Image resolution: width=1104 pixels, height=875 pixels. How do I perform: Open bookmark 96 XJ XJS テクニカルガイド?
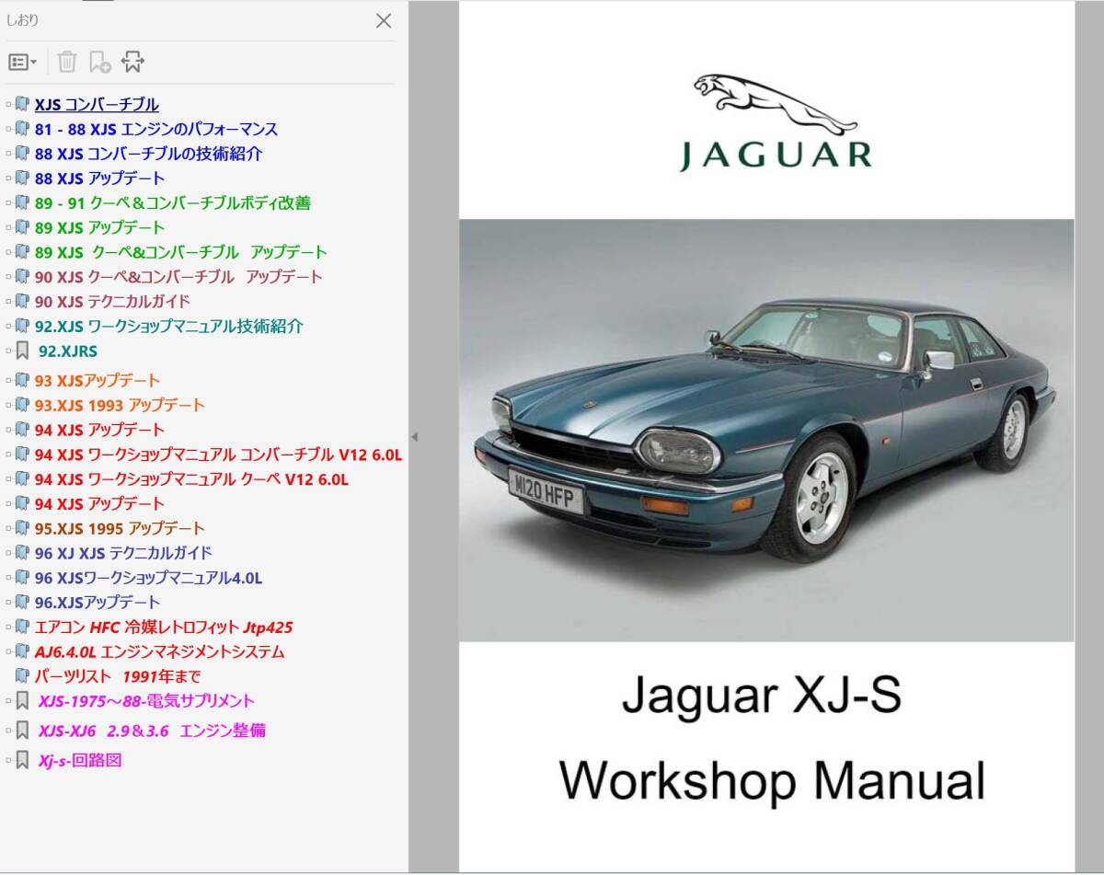pos(123,554)
